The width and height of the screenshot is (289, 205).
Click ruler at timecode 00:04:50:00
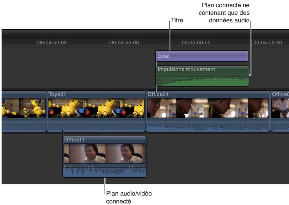(52, 43)
